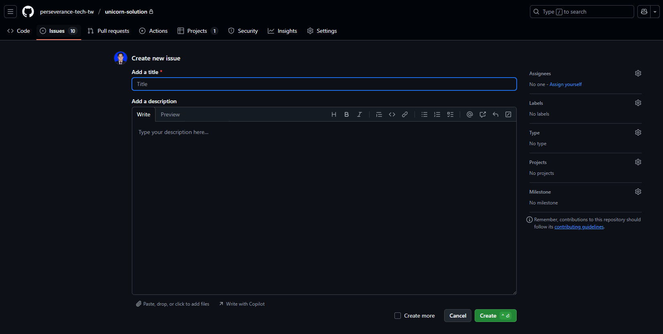Insert a quote block
The height and width of the screenshot is (334, 663).
(x=379, y=114)
